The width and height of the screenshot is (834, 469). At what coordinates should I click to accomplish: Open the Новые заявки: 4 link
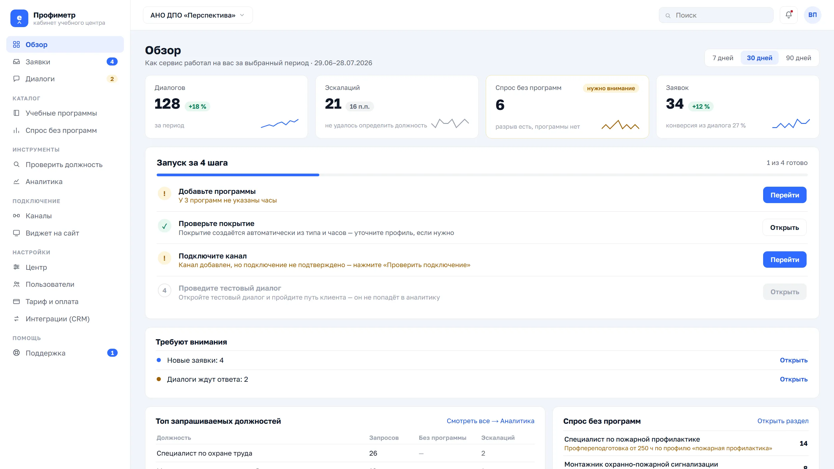pyautogui.click(x=793, y=360)
